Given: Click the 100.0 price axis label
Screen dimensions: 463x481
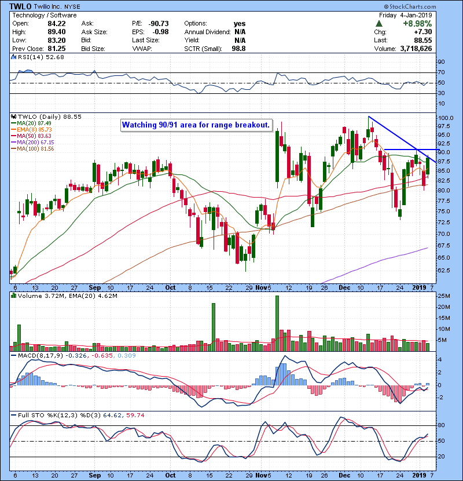Looking at the screenshot, I should (446, 118).
